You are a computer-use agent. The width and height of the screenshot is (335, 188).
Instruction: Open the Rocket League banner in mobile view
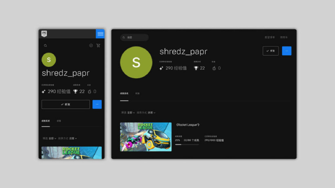click(71, 153)
